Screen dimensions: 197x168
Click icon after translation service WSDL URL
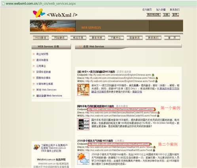point(156,81)
